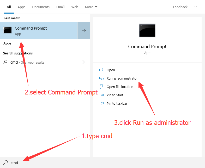Click the Open file location icon

[x=101, y=87]
